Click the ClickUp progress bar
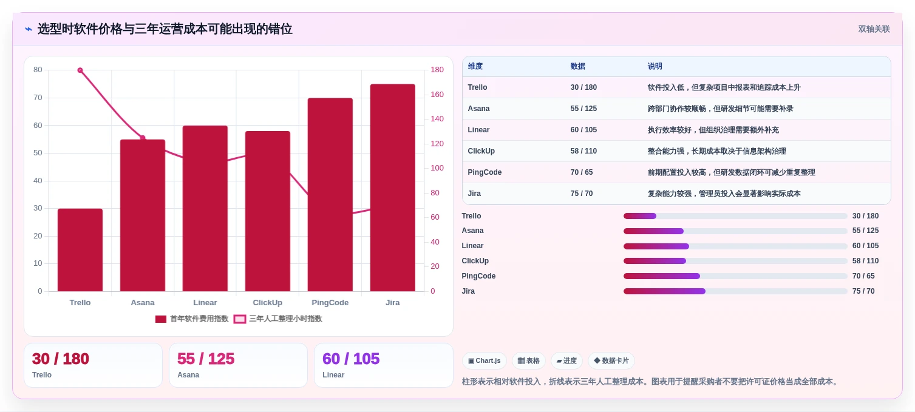The height and width of the screenshot is (412, 915). (x=735, y=261)
